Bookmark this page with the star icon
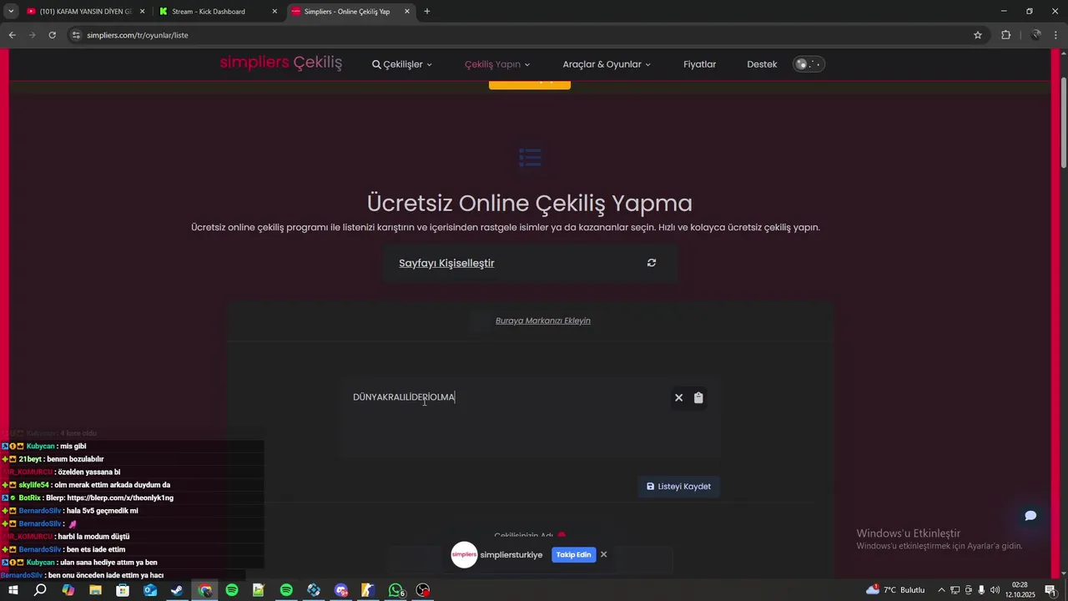Viewport: 1068px width, 601px height. (978, 35)
